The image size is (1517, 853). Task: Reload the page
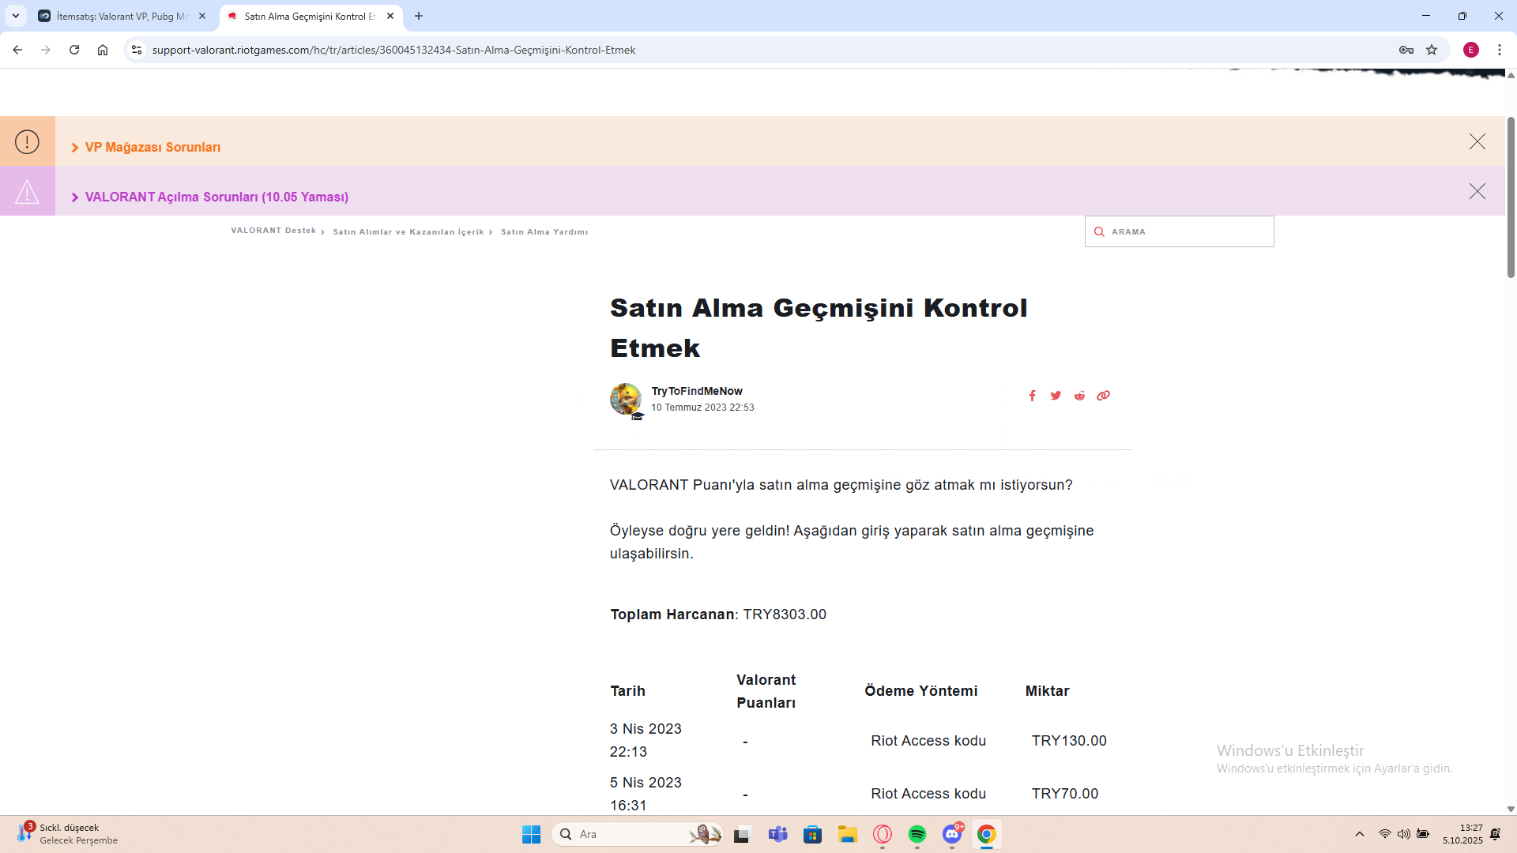tap(74, 50)
